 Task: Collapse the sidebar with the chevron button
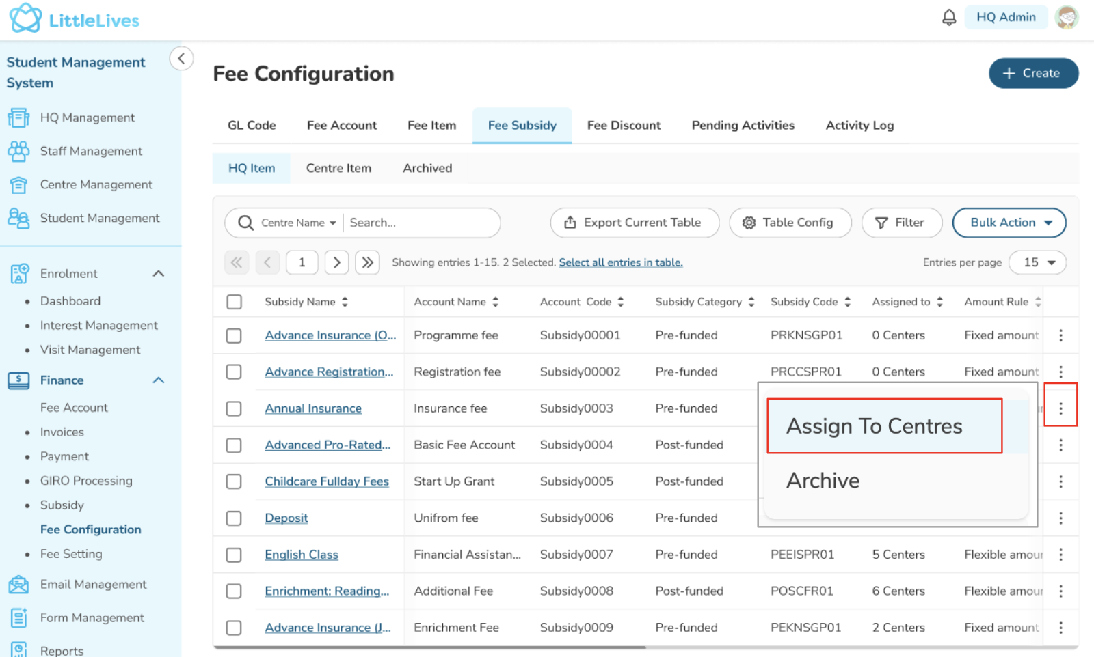[181, 59]
